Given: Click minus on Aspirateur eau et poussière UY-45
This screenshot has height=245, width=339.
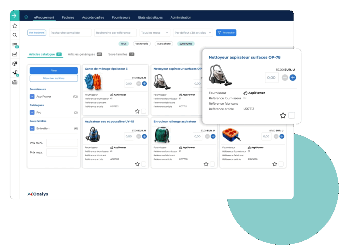Looking at the screenshot, I should point(139,136).
